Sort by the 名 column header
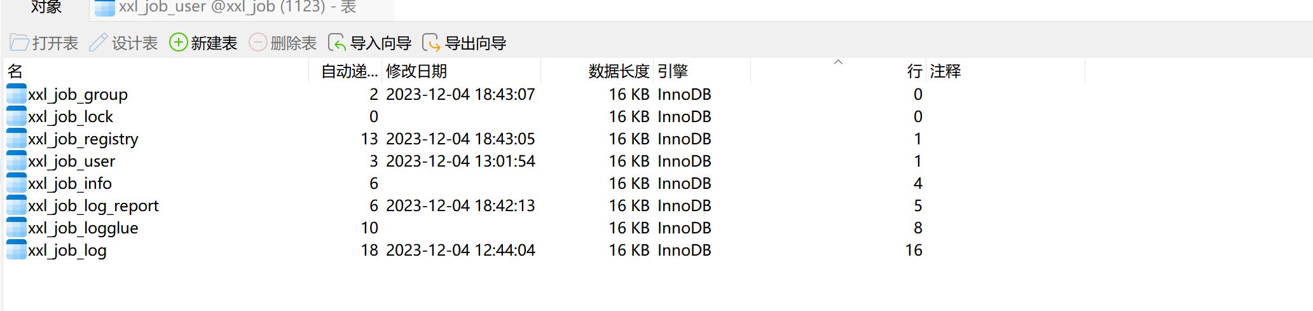 15,71
